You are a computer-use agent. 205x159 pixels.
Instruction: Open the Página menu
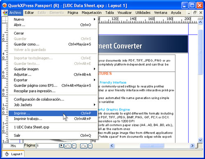73,13
